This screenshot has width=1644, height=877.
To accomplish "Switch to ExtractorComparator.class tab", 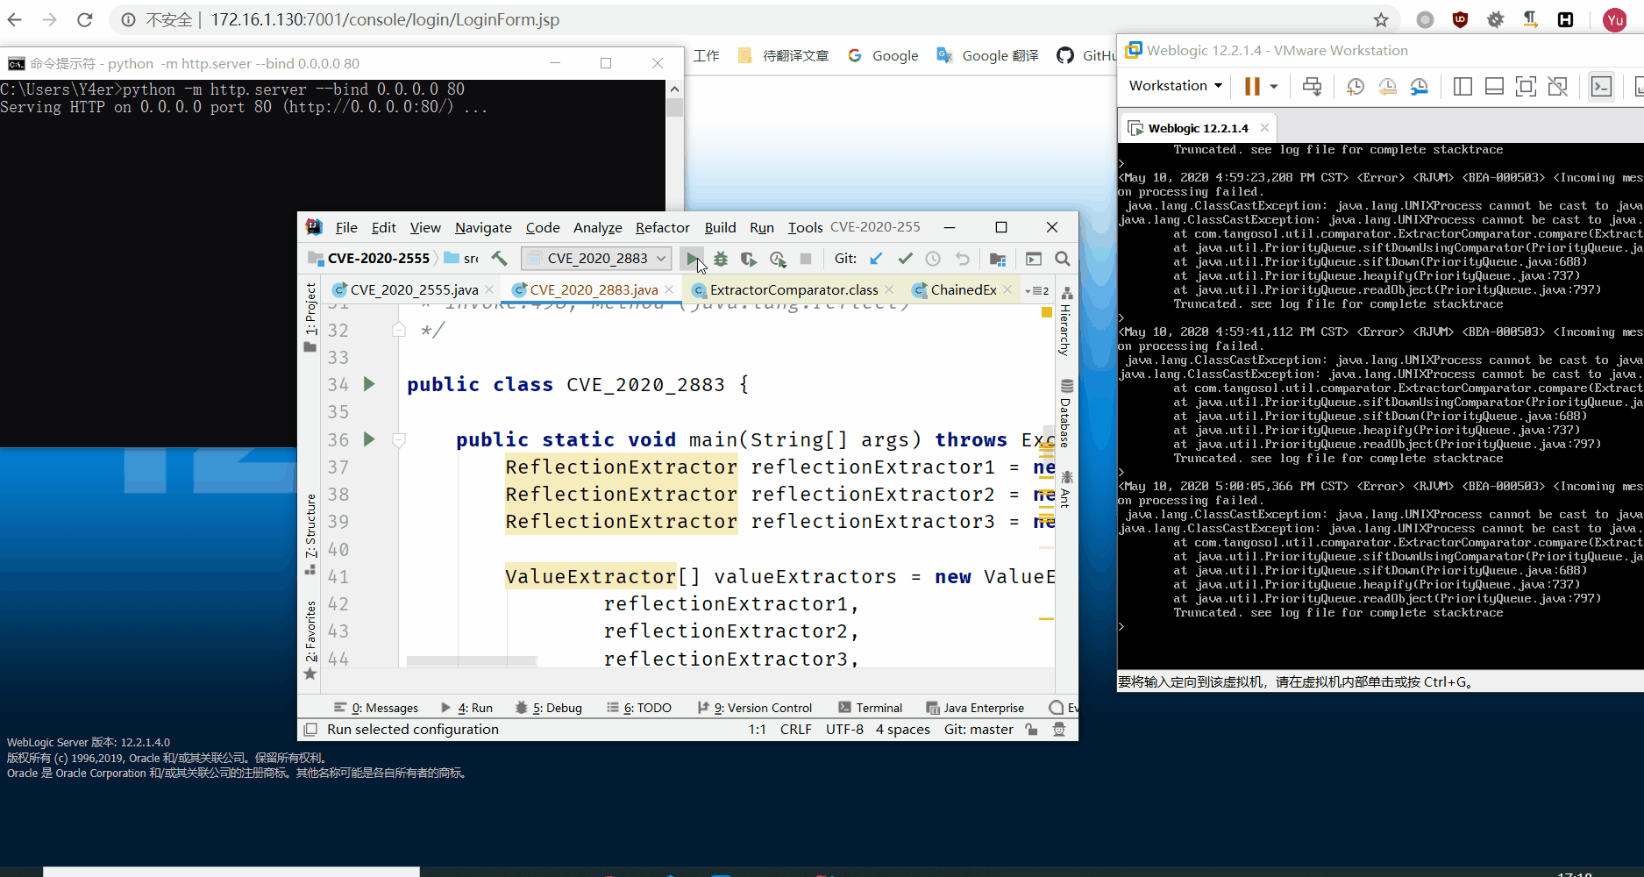I will coord(794,289).
